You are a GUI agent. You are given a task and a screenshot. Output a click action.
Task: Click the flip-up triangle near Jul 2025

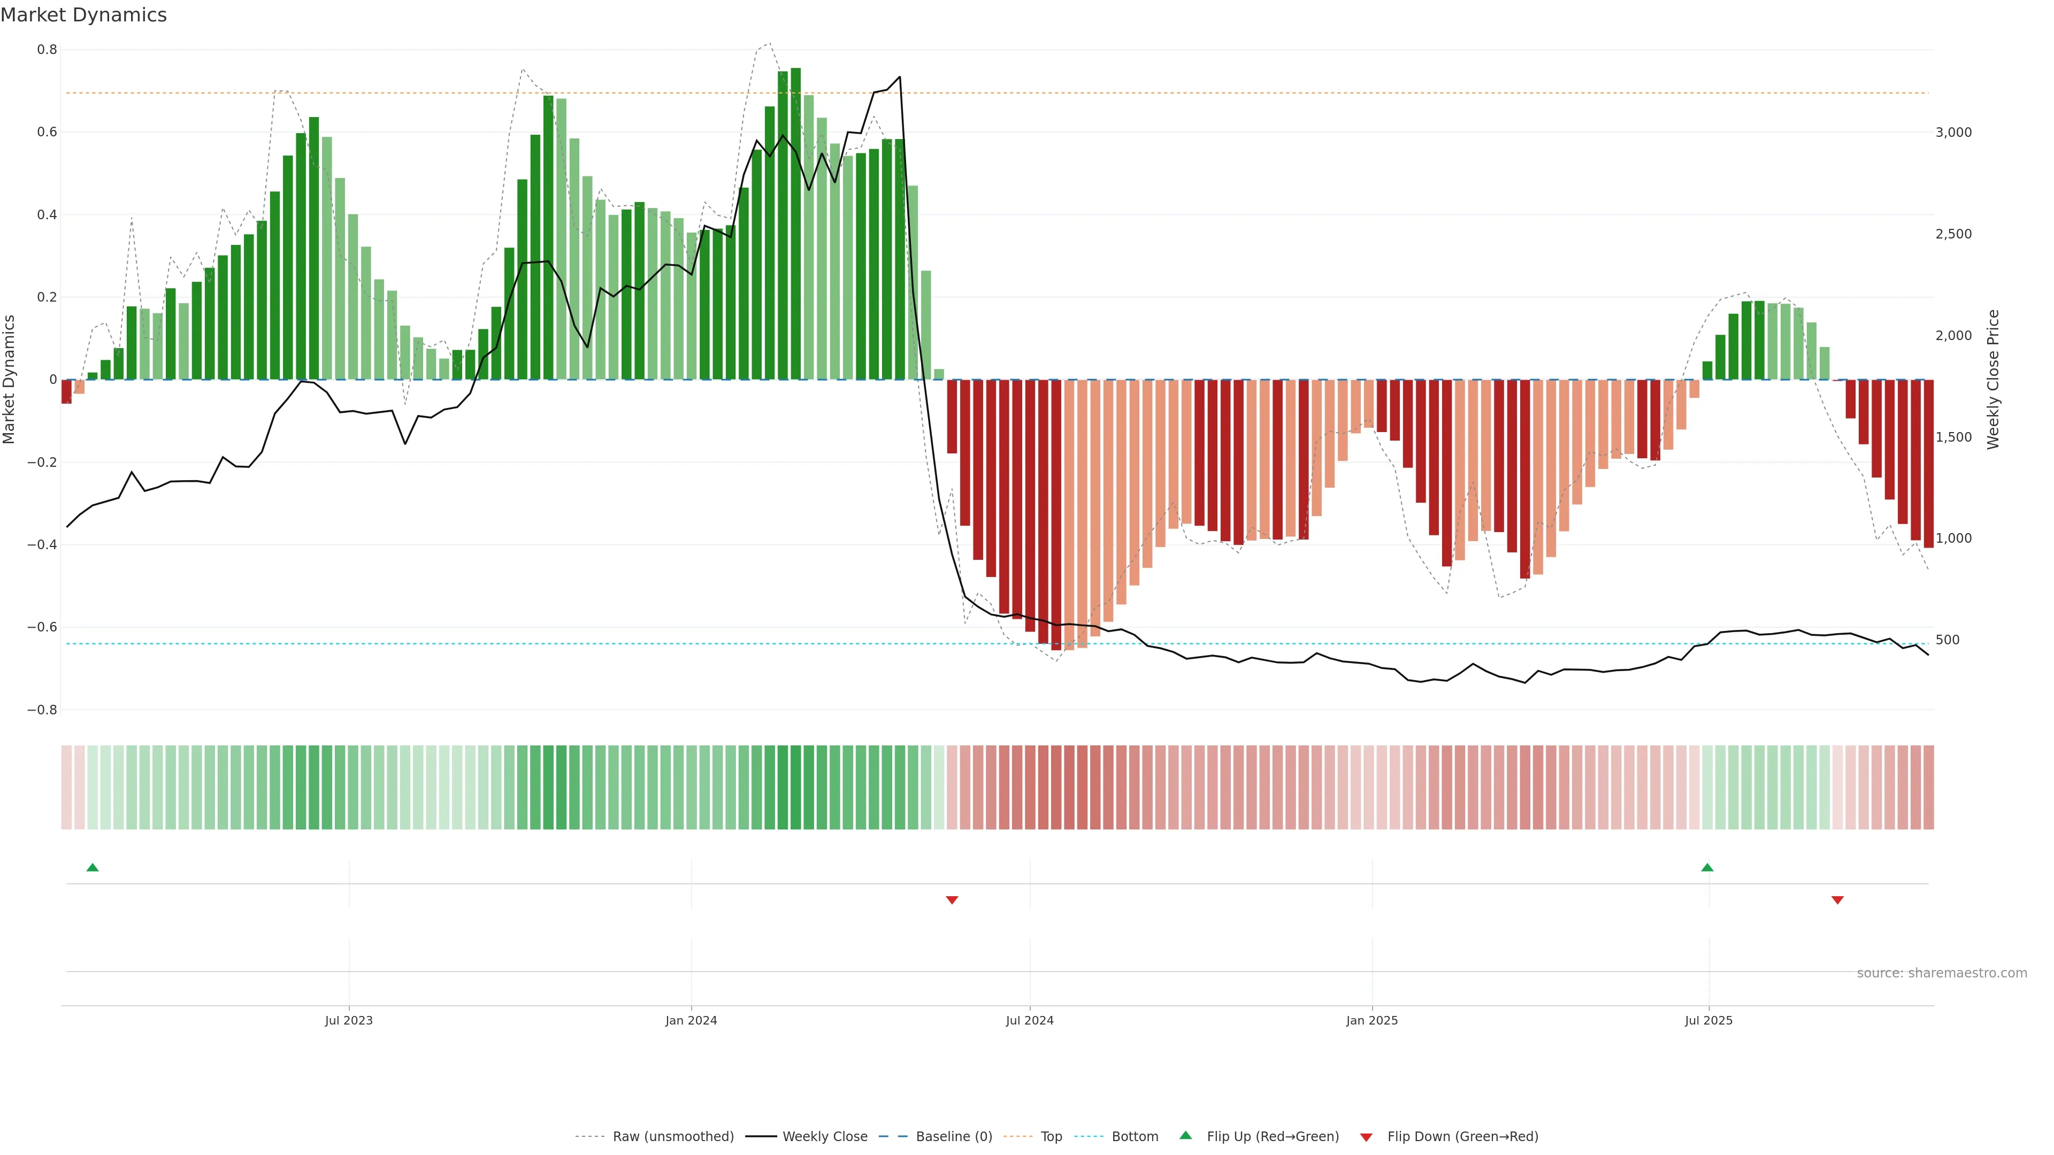coord(1707,867)
